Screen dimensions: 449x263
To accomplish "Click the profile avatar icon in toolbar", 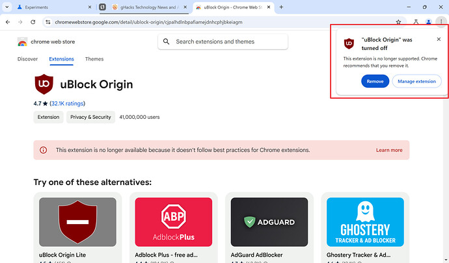I will [x=429, y=21].
